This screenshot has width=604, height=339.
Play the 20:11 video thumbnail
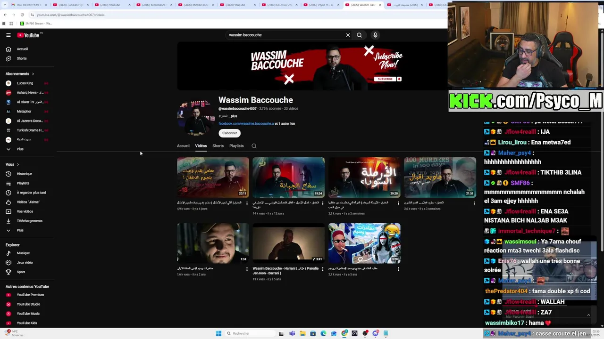(213, 177)
